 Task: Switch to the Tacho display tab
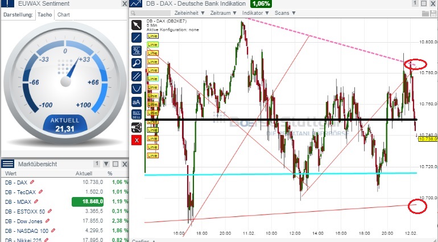[x=45, y=15]
